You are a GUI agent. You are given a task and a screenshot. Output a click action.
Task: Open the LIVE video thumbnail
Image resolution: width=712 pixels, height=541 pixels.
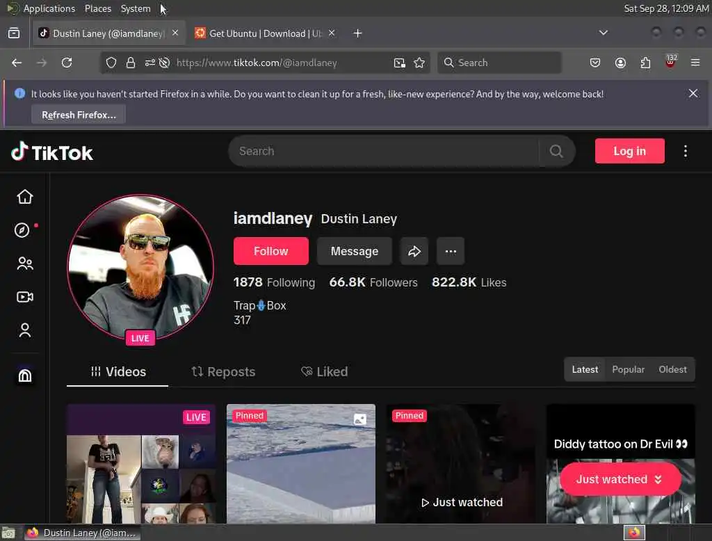(141, 464)
